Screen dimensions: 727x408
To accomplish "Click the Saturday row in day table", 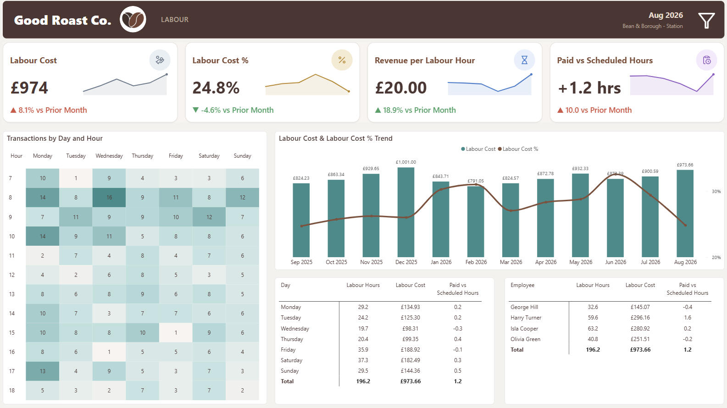I will click(380, 360).
